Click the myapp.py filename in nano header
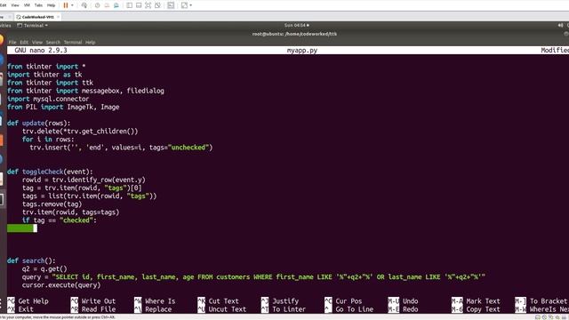The width and height of the screenshot is (569, 320). pos(302,51)
